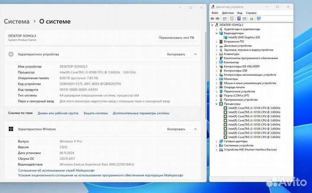The height and width of the screenshot is (193, 312).
Task: Go to Система breadcrumb in Settings
Action: (x=17, y=21)
